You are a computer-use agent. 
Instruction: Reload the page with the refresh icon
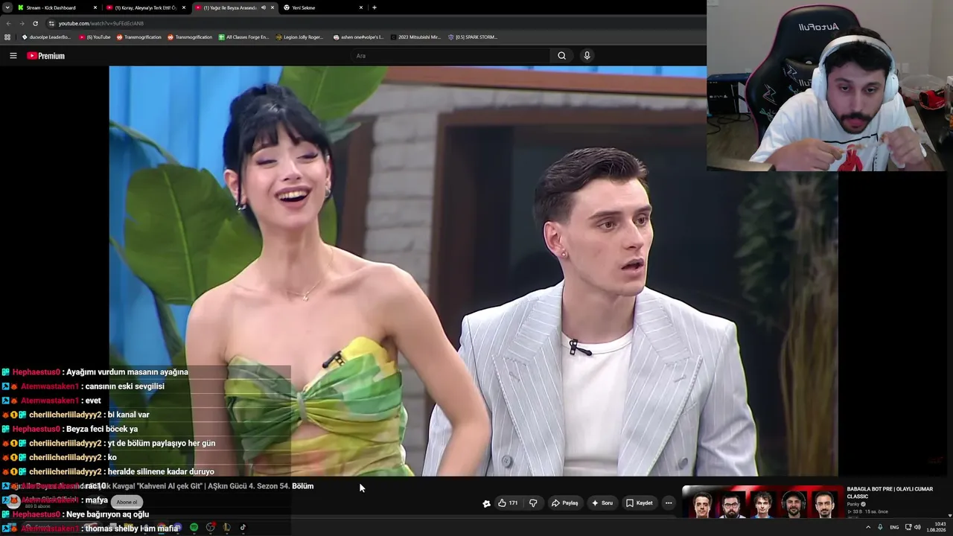(35, 23)
